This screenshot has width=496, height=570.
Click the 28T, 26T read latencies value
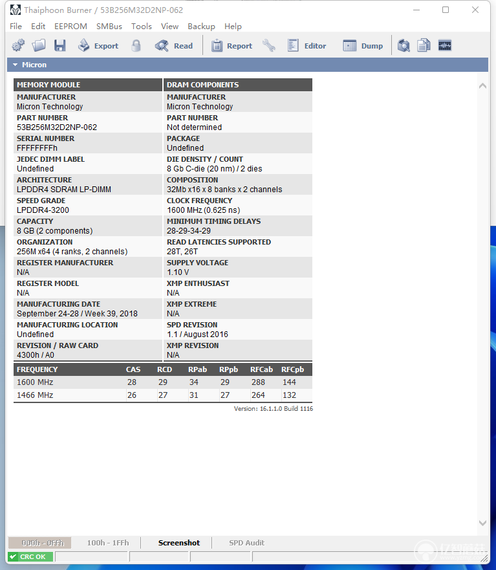click(182, 252)
